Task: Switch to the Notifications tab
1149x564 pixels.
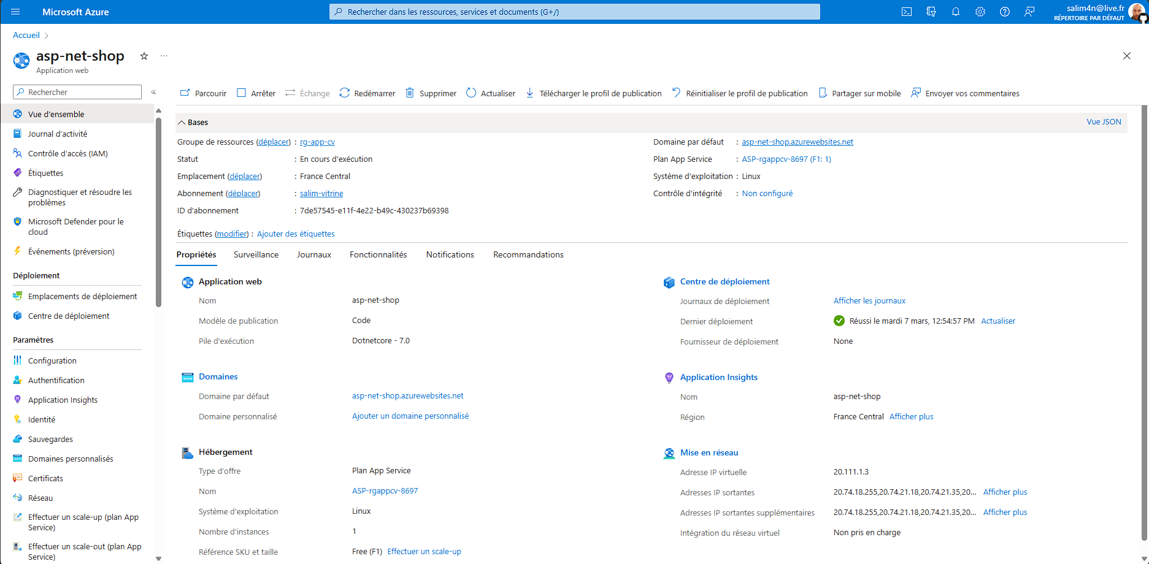Action: pos(450,254)
